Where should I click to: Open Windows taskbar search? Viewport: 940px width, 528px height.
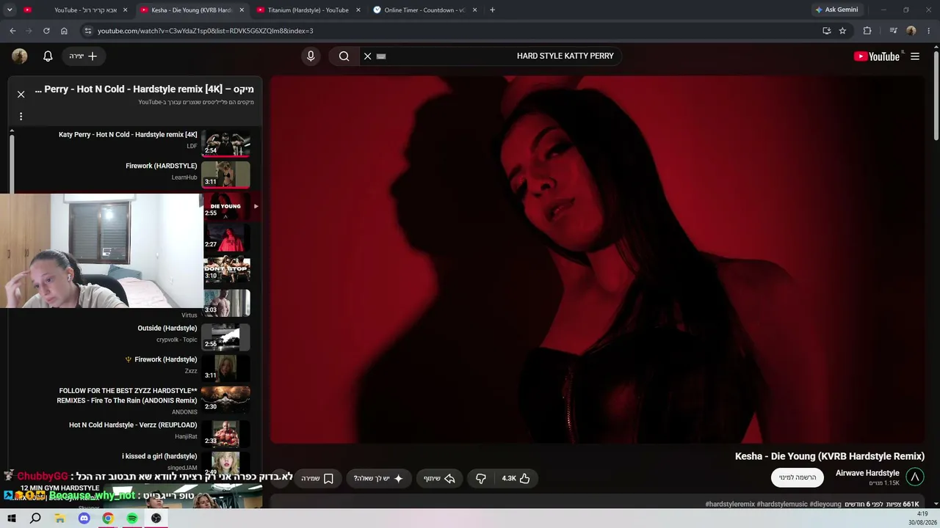coord(35,518)
